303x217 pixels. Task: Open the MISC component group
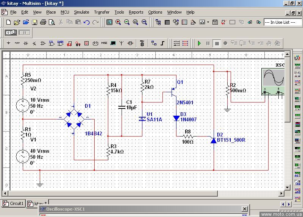click(104, 43)
